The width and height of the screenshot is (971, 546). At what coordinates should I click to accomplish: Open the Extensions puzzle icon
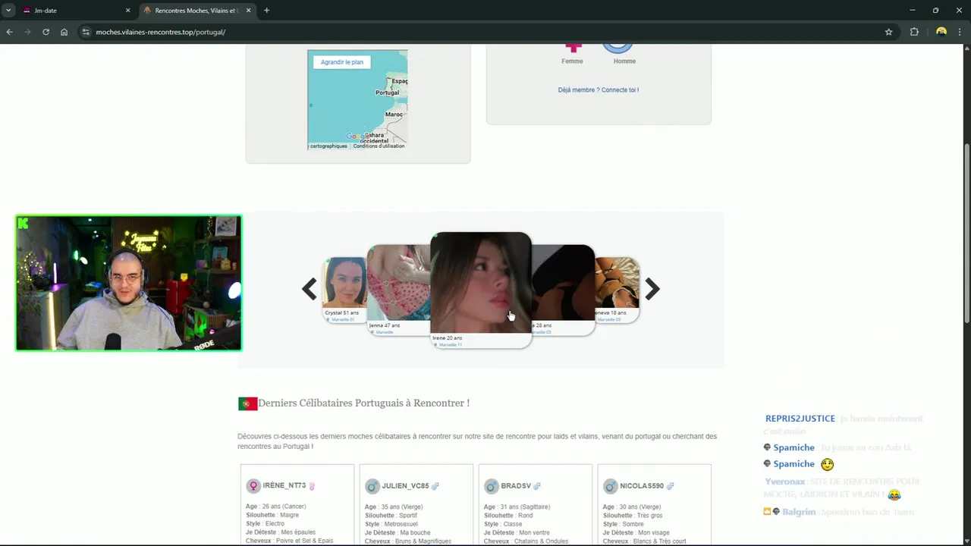914,32
